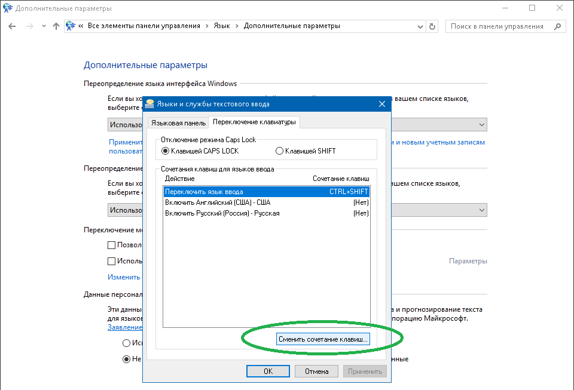The height and width of the screenshot is (390, 574).
Task: Cancel dialog with 'Отмена' button
Action: tap(317, 371)
